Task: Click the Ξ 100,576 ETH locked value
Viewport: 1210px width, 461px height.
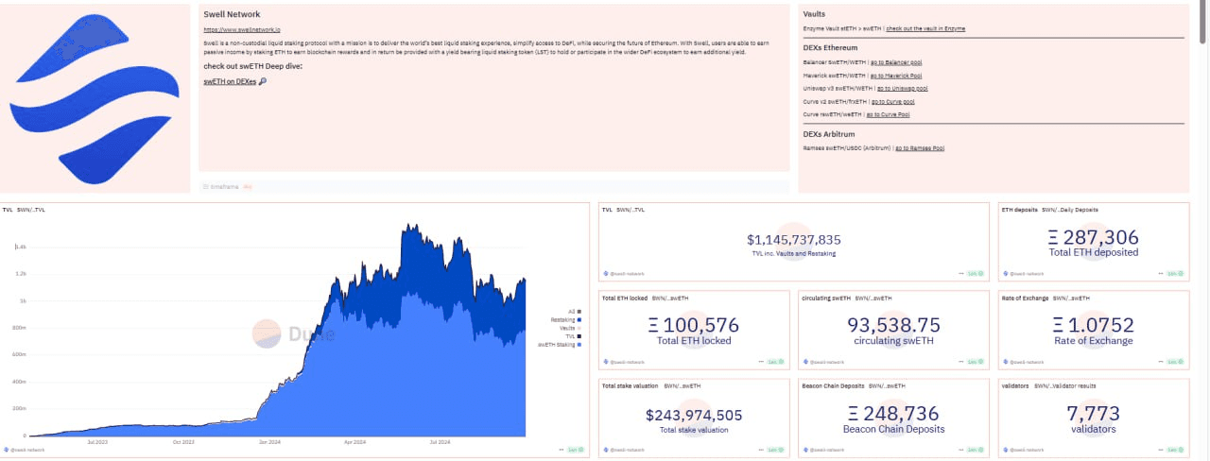Action: click(x=695, y=326)
